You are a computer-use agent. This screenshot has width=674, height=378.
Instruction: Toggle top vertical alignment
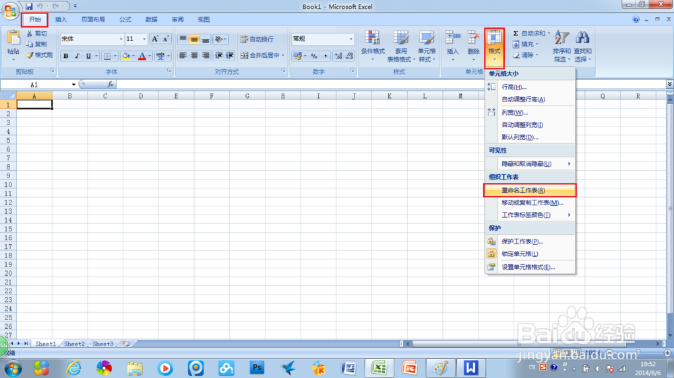183,40
